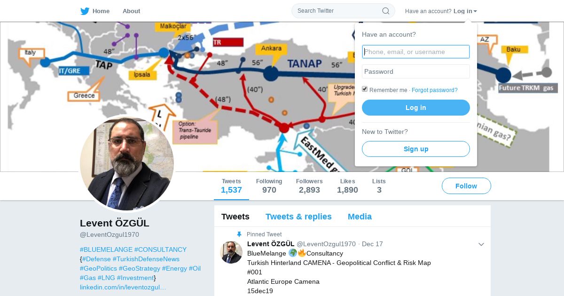This screenshot has height=296, width=564.
Task: Click the search magnifier icon
Action: tap(386, 11)
